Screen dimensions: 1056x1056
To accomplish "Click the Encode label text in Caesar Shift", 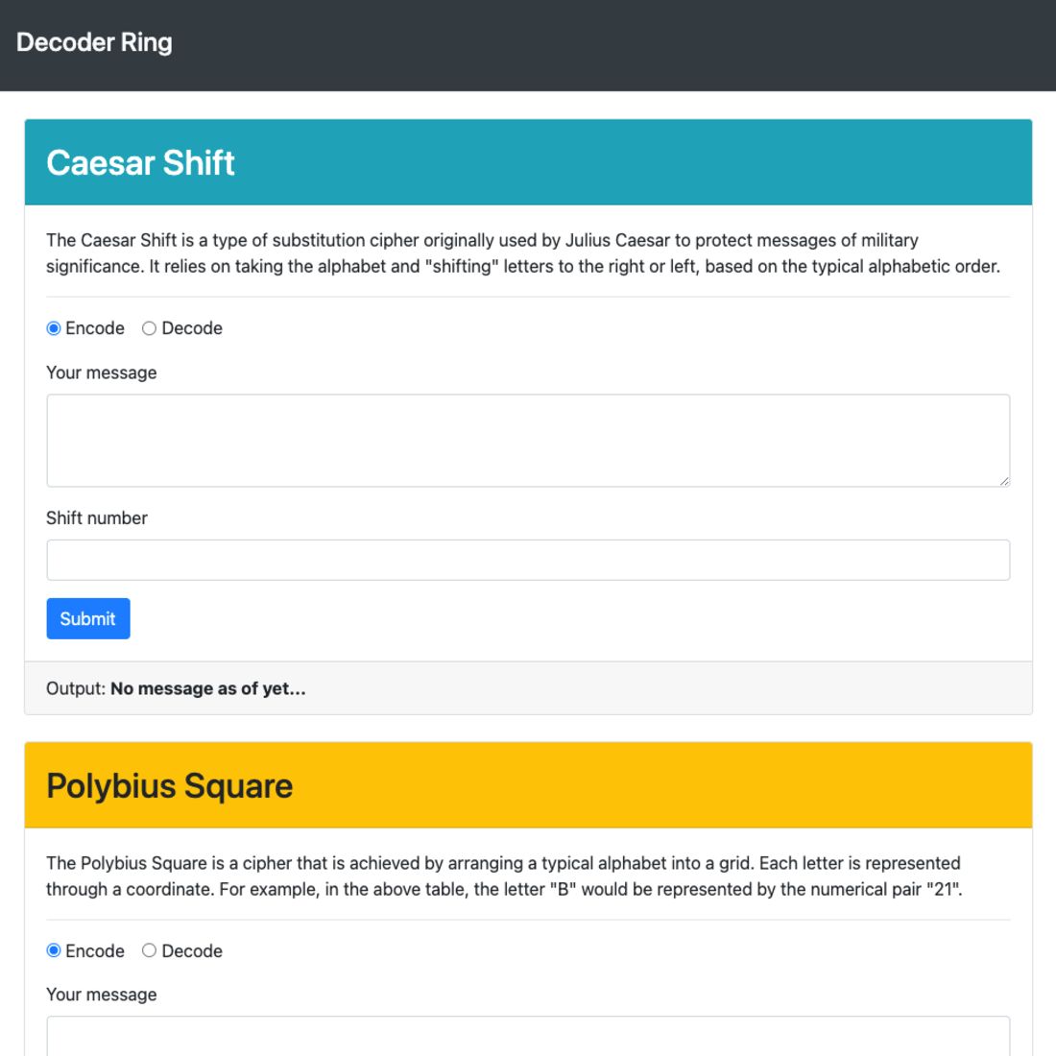I will pyautogui.click(x=95, y=328).
